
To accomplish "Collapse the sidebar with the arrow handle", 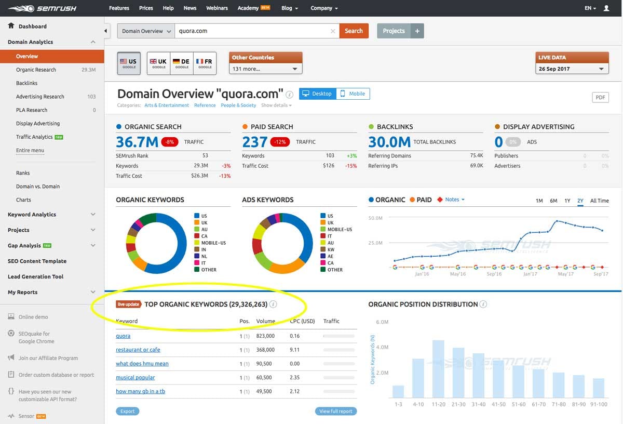I will point(106,31).
